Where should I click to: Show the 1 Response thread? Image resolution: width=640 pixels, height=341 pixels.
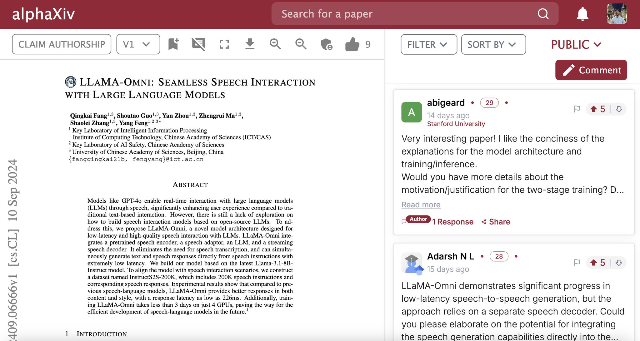[x=453, y=222]
